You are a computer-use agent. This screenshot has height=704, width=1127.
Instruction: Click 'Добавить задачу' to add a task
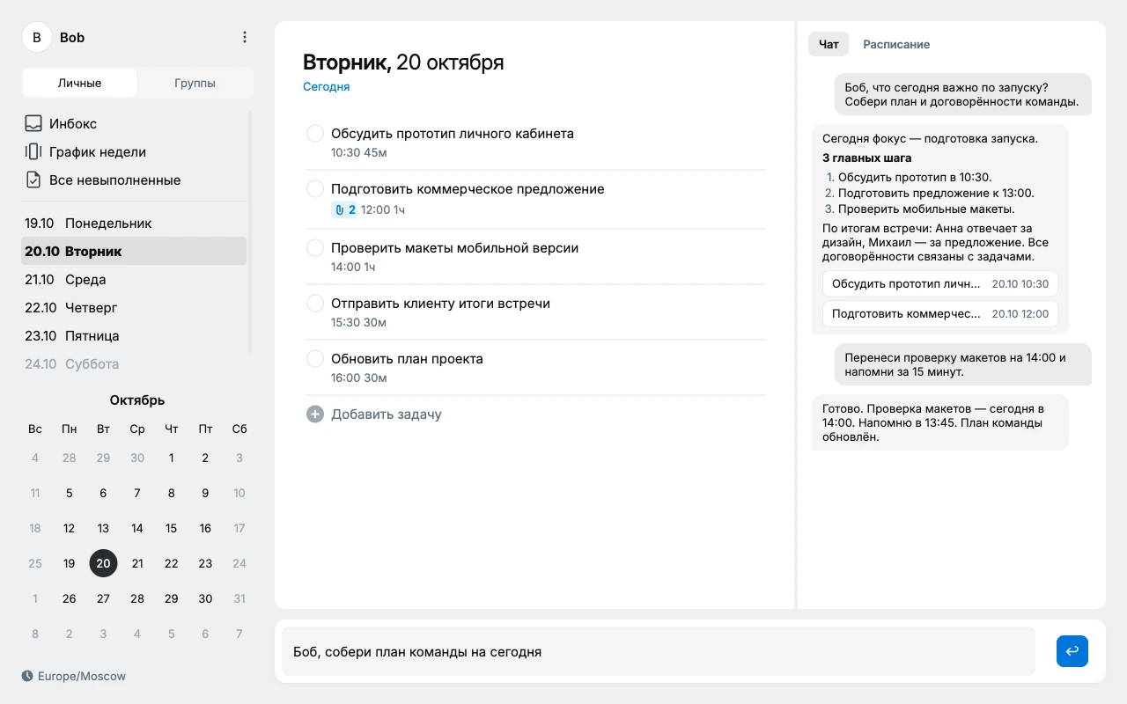(387, 414)
